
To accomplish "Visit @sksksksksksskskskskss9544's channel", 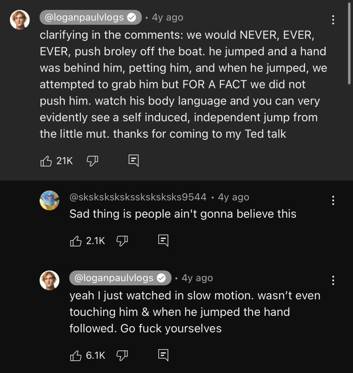I will pyautogui.click(x=138, y=197).
